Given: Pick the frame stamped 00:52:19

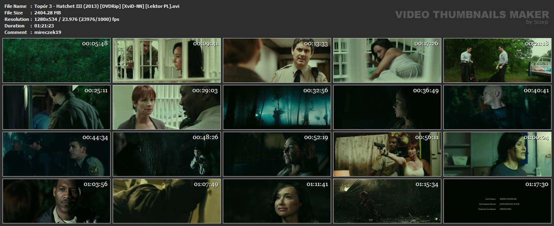Looking at the screenshot, I should pos(277,154).
